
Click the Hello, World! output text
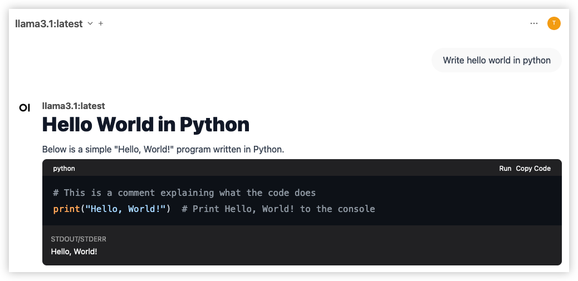coord(74,252)
